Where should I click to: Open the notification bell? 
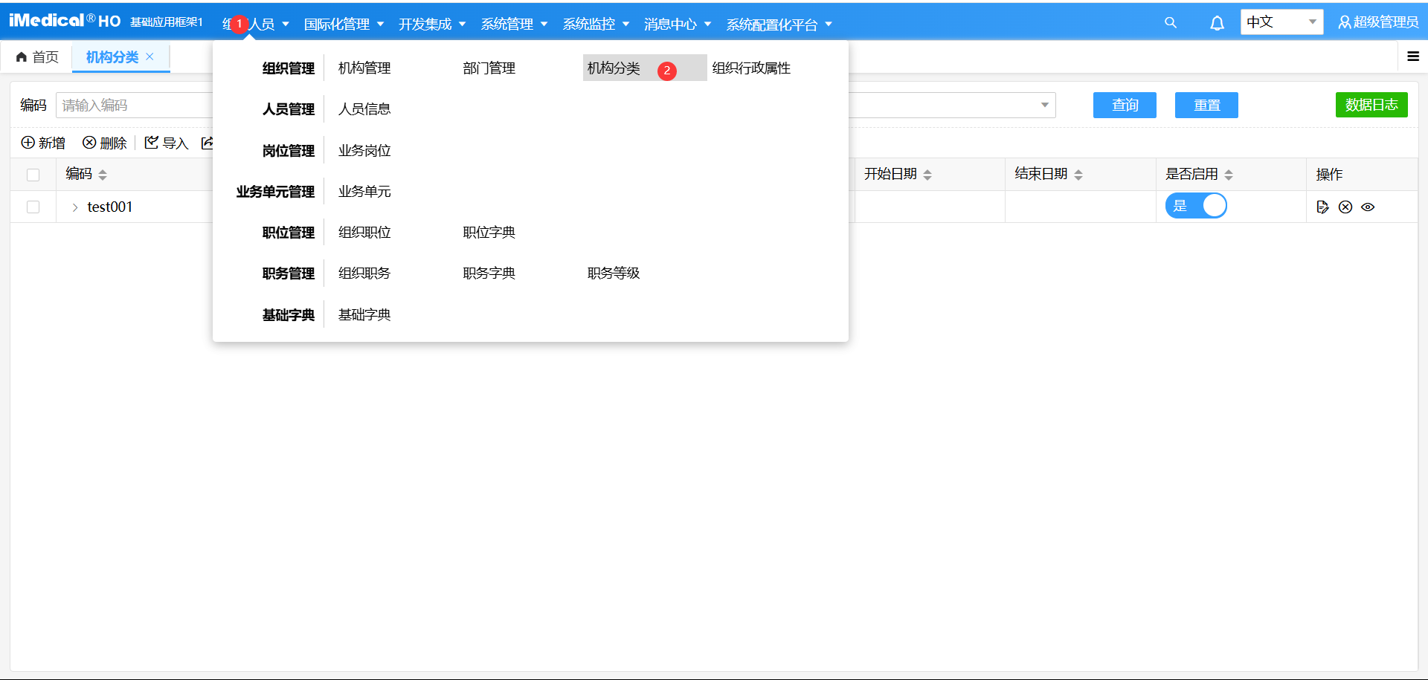pyautogui.click(x=1217, y=23)
